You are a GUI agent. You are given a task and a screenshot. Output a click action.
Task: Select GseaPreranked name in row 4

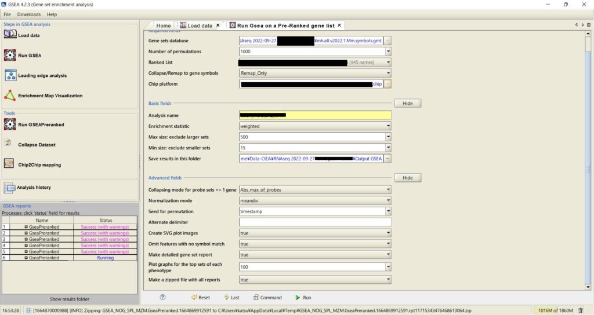pos(42,246)
